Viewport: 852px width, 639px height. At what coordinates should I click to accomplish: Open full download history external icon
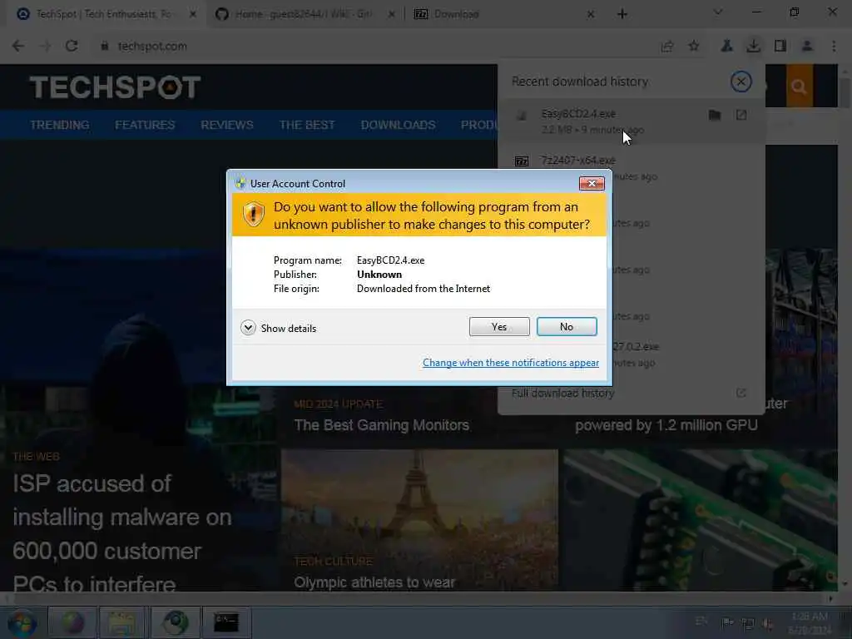741,393
